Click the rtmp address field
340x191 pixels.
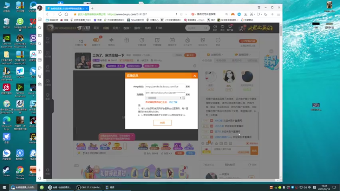165,87
